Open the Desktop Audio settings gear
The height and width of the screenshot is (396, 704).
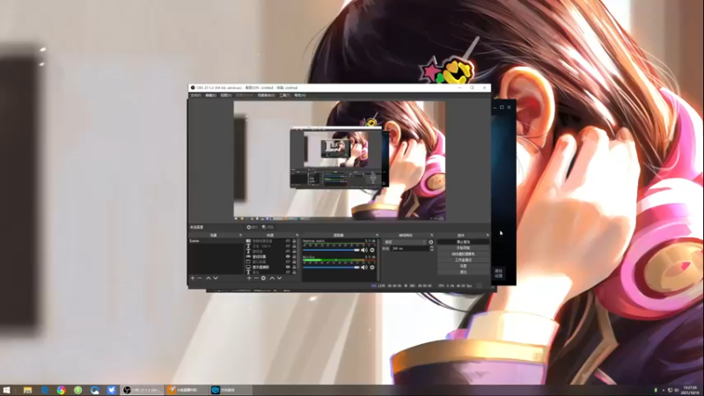[371, 250]
